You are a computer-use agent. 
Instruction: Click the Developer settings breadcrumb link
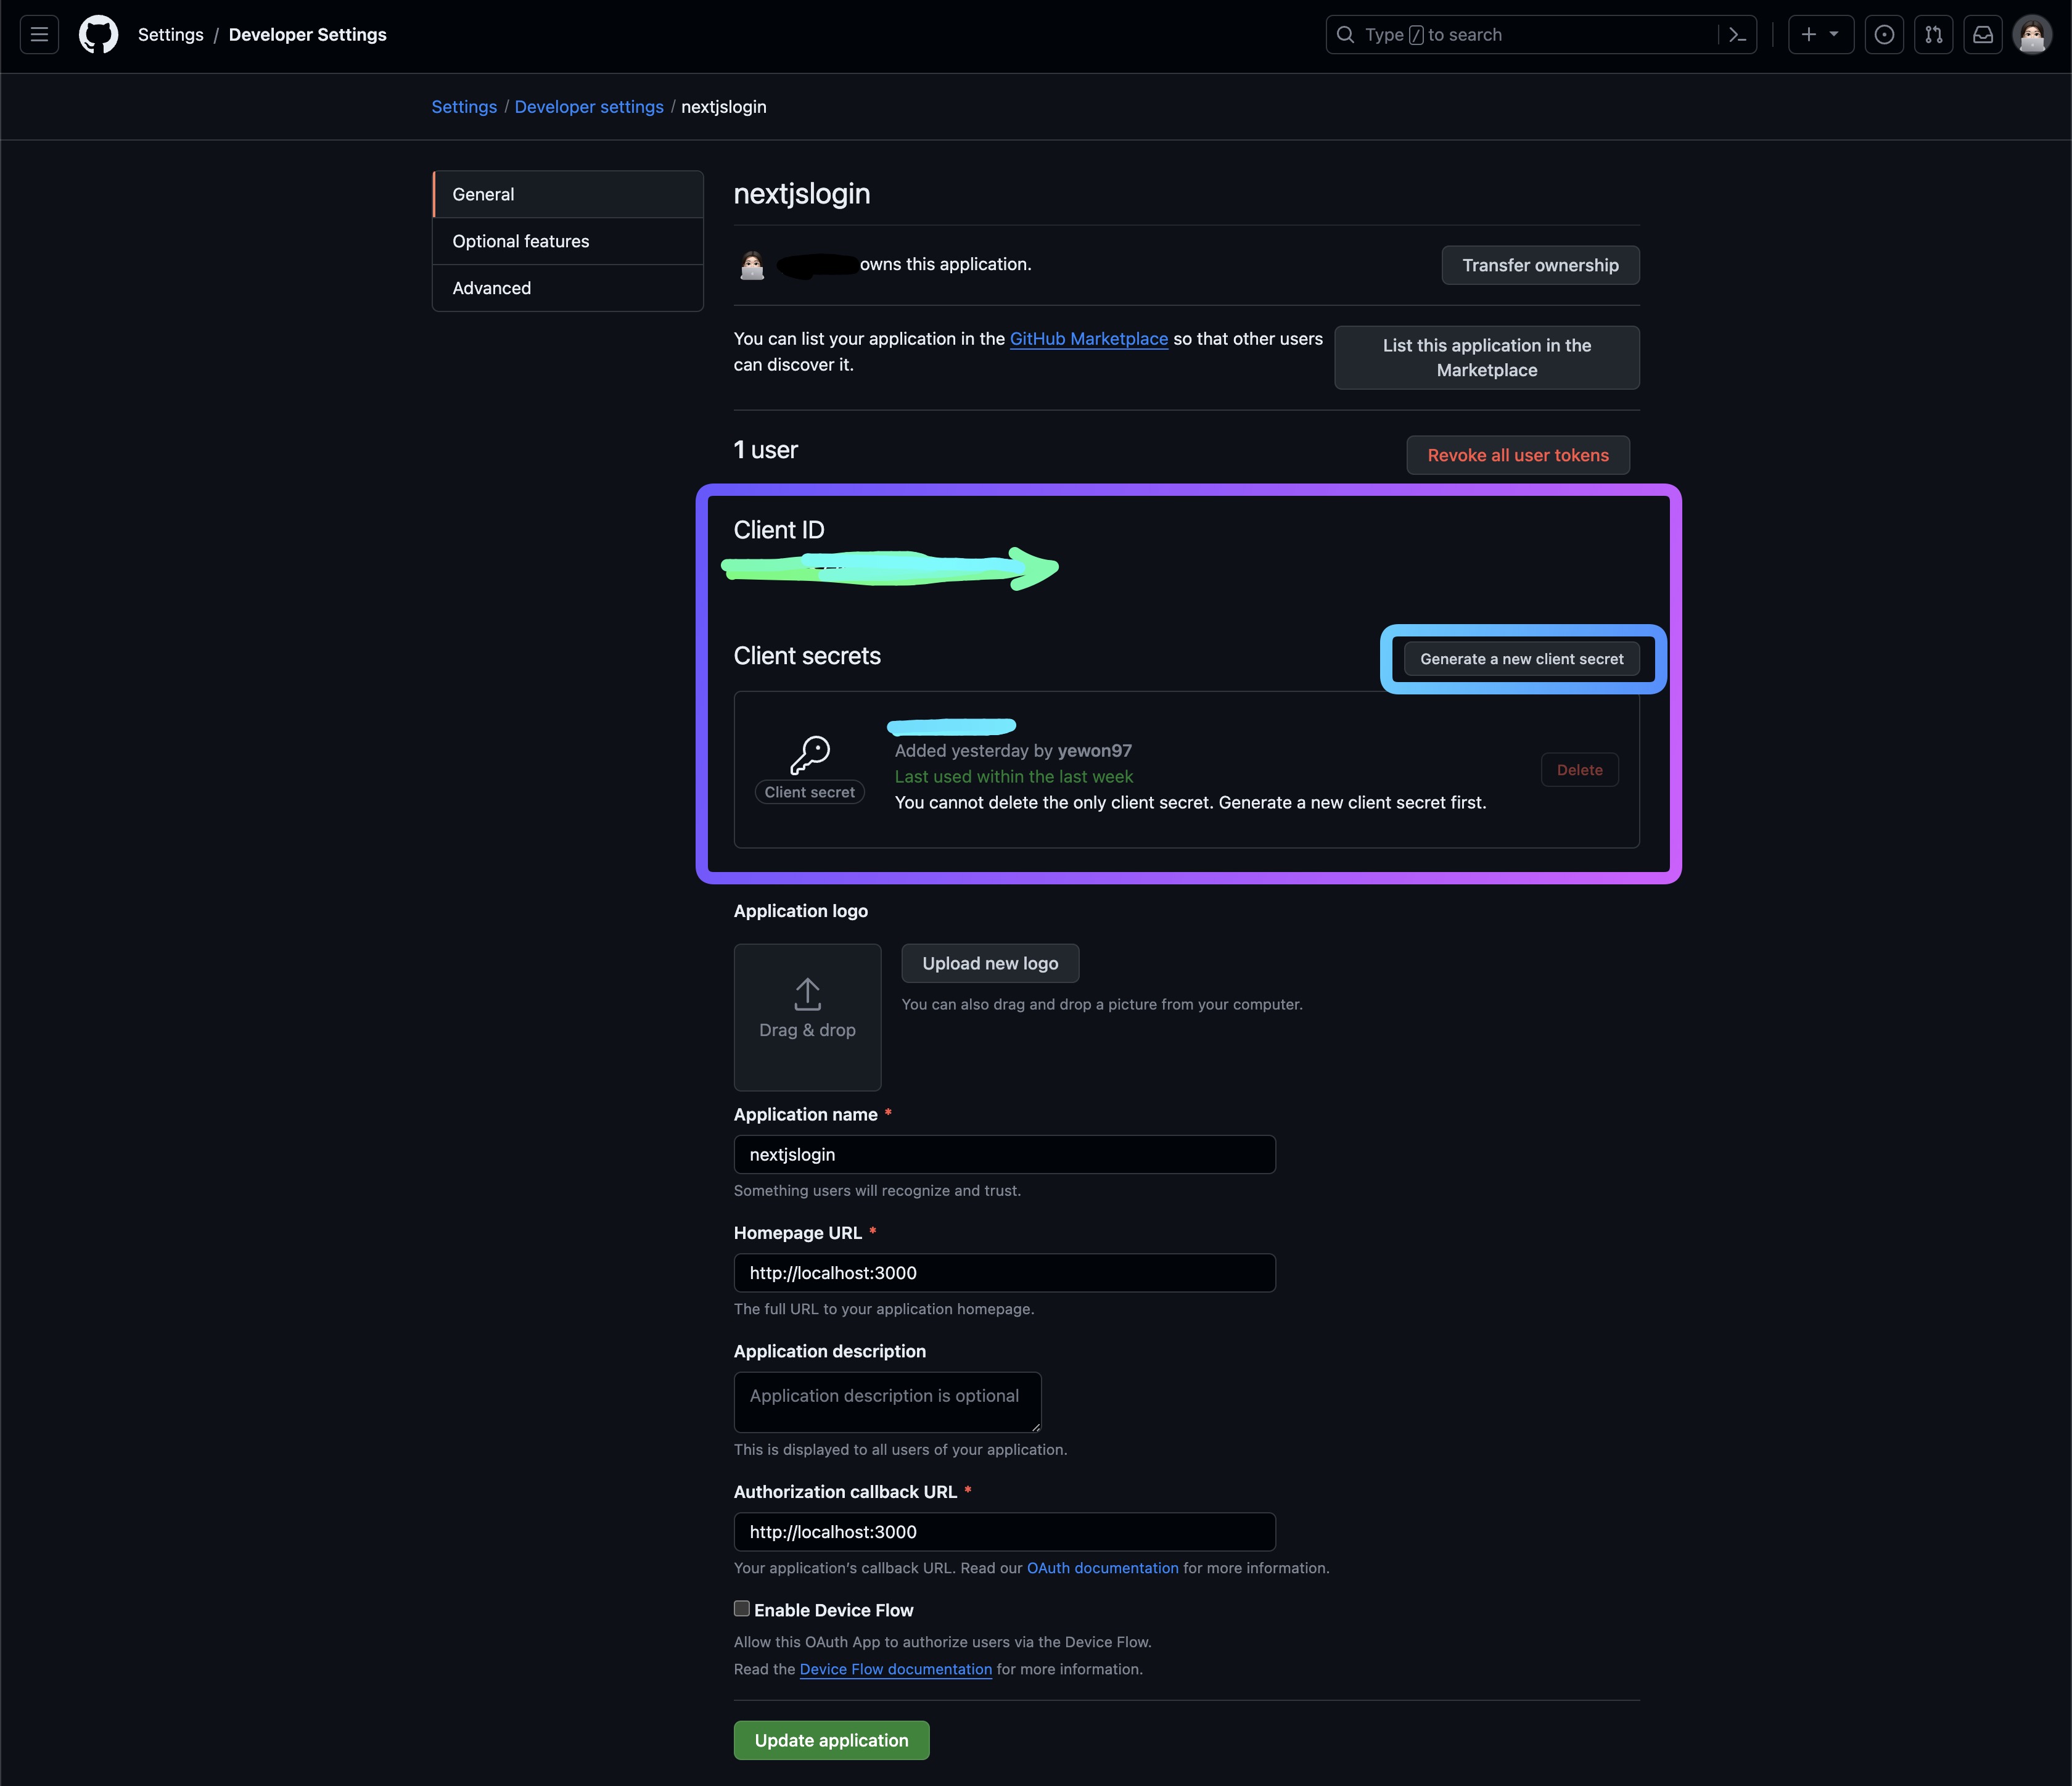coord(588,107)
